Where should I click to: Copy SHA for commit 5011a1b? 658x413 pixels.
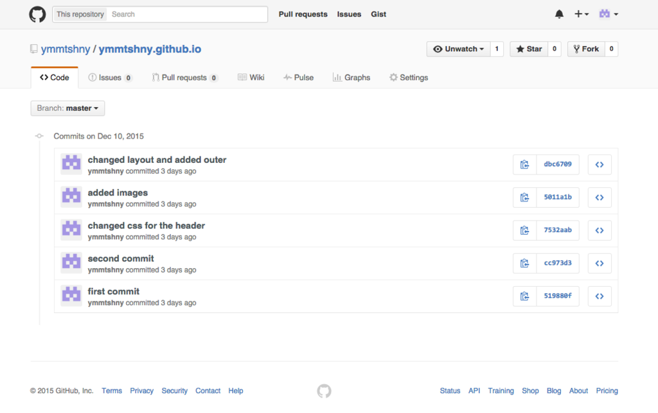click(x=524, y=198)
